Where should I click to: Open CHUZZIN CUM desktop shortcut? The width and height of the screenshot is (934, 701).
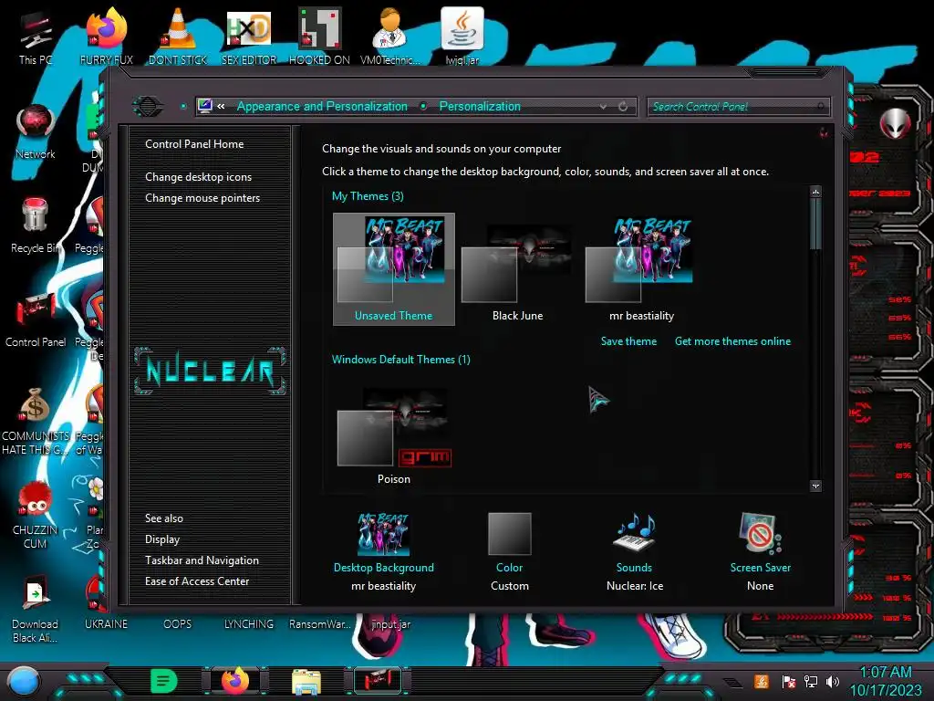coord(36,516)
